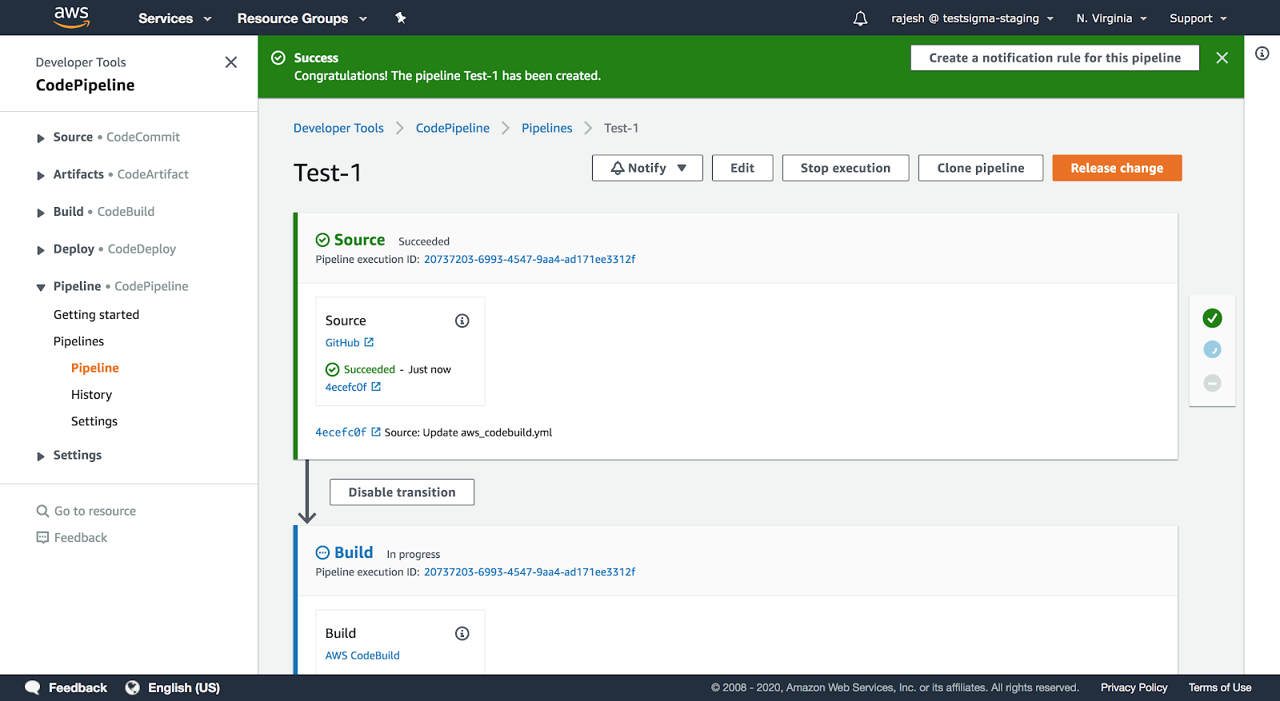1280x701 pixels.
Task: Click the Go to resource search icon
Action: [42, 511]
